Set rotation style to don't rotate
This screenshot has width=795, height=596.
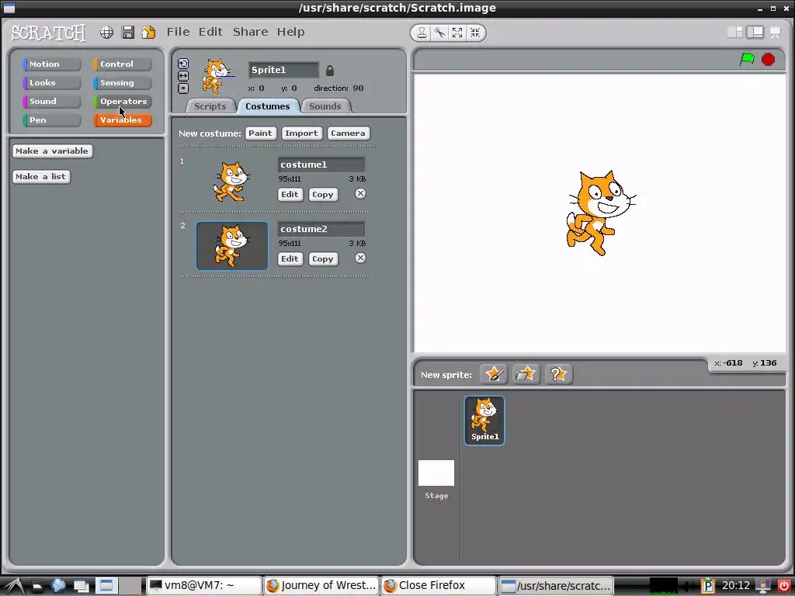coord(183,88)
